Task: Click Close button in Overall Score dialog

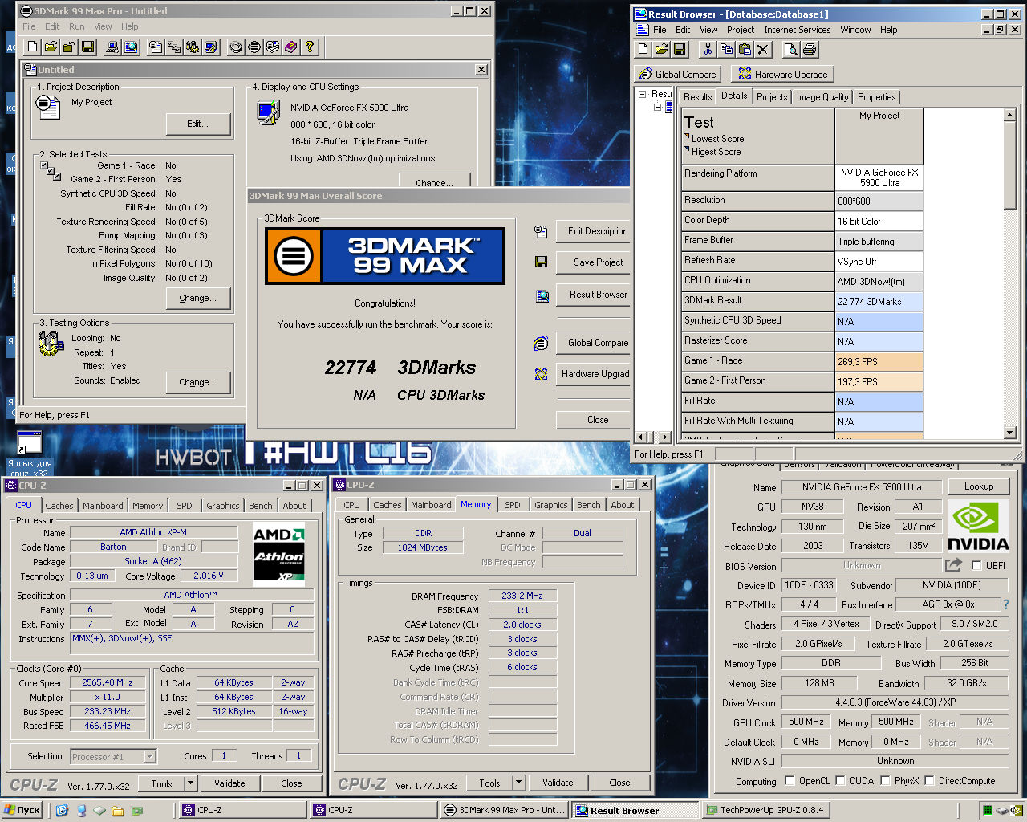Action: [x=592, y=420]
